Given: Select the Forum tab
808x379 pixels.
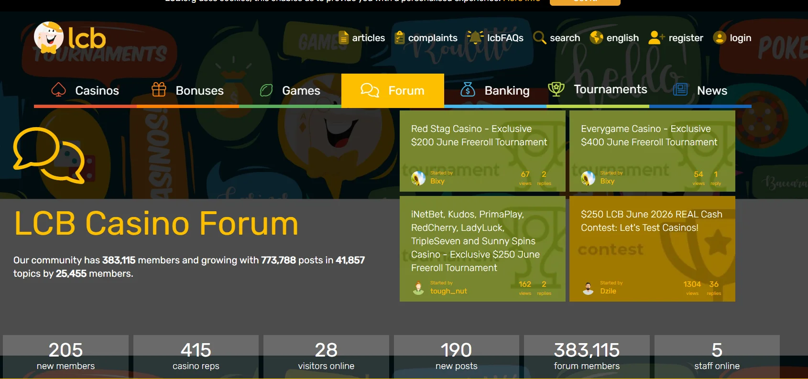Looking at the screenshot, I should [x=393, y=90].
